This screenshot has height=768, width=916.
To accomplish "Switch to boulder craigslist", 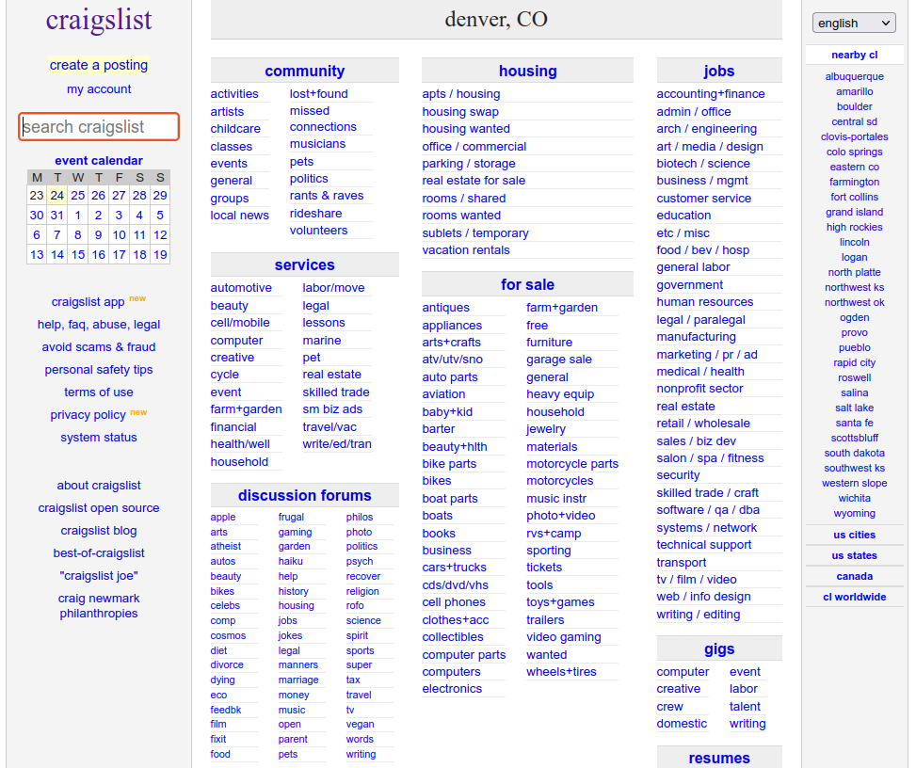I will 854,106.
